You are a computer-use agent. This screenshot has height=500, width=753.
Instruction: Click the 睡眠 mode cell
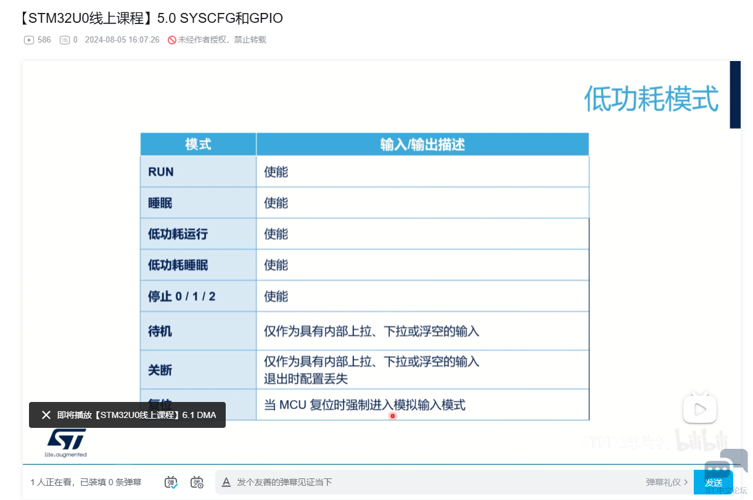point(198,203)
